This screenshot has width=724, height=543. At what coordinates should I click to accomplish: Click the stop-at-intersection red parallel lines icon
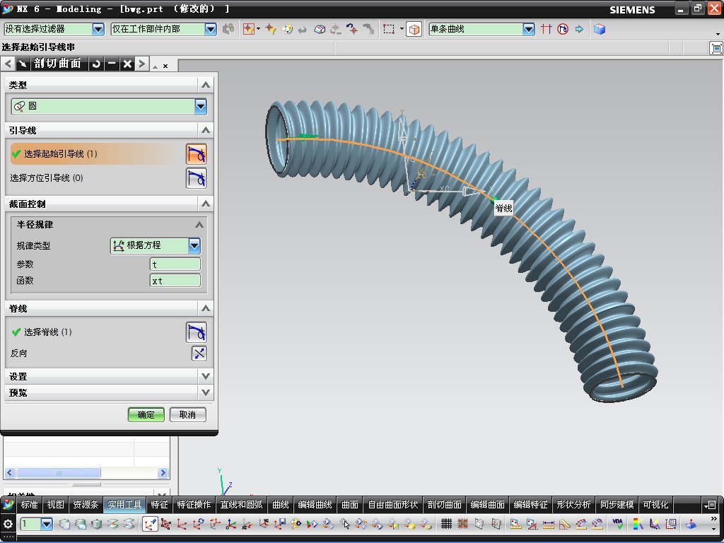click(x=547, y=29)
